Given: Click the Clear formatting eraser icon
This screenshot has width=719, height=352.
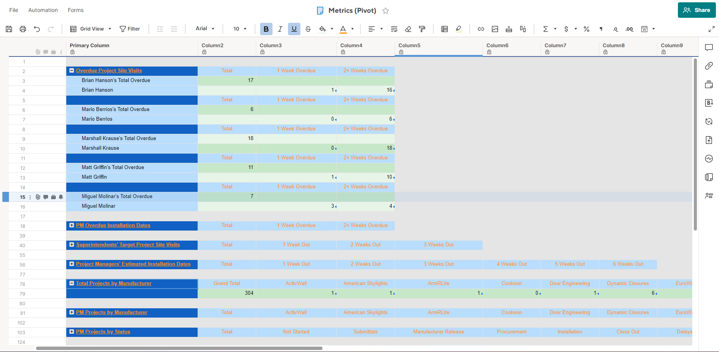Looking at the screenshot, I should 408,29.
